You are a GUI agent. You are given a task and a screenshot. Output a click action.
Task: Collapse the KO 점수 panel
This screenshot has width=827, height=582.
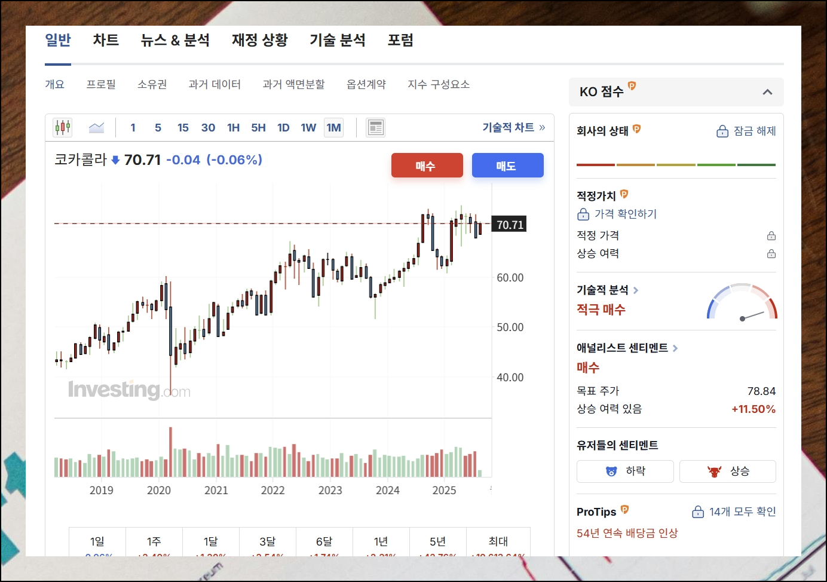(767, 92)
